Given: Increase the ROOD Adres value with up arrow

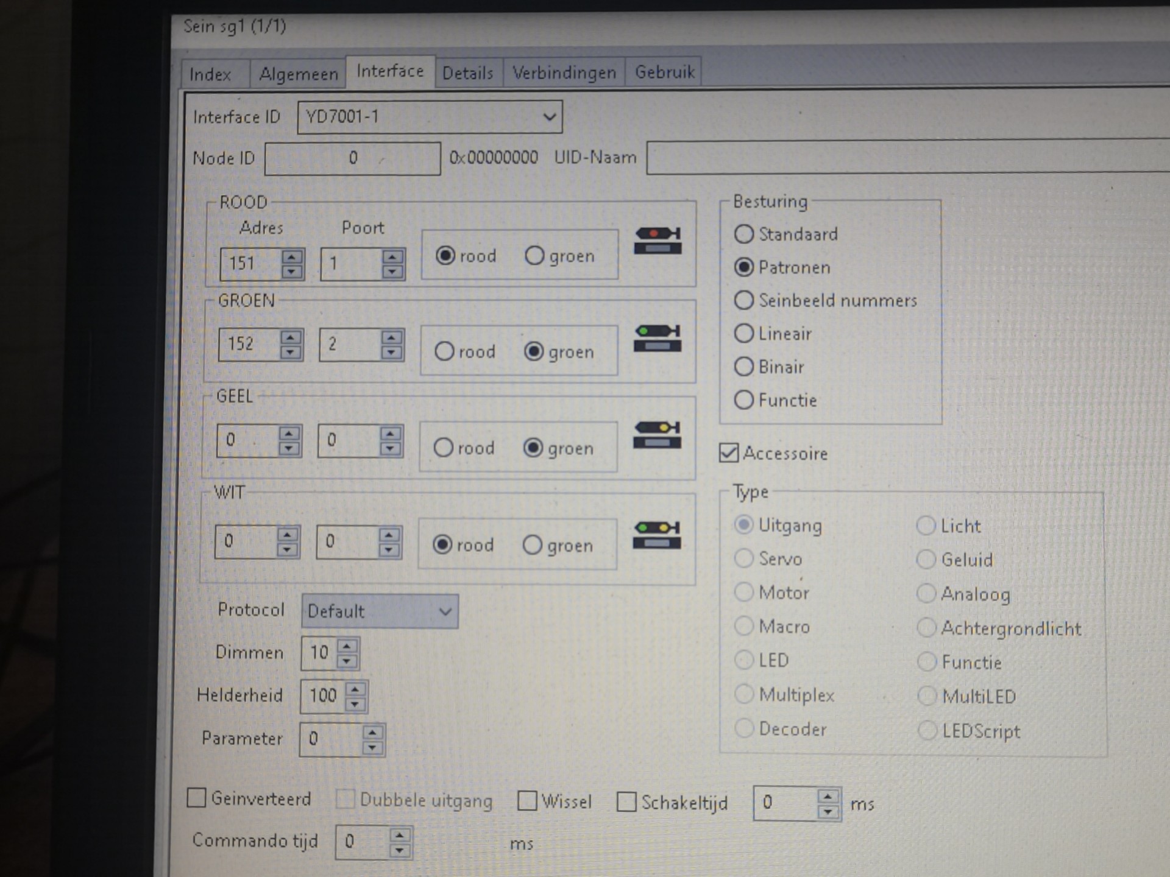Looking at the screenshot, I should point(292,257).
